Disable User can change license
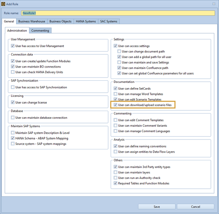The image size is (219, 214). [13, 103]
